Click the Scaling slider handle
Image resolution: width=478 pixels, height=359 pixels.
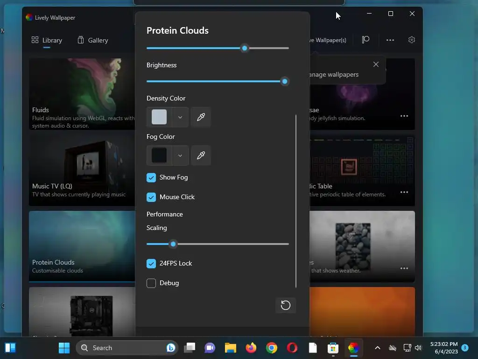point(173,244)
